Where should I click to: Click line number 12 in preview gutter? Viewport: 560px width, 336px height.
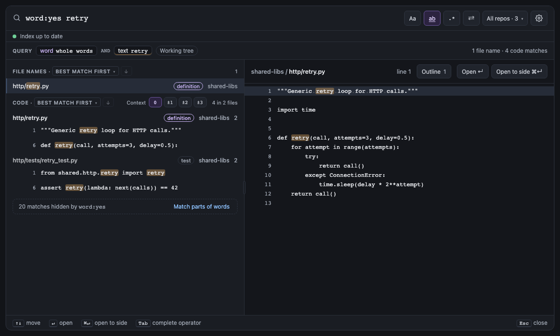pos(268,194)
